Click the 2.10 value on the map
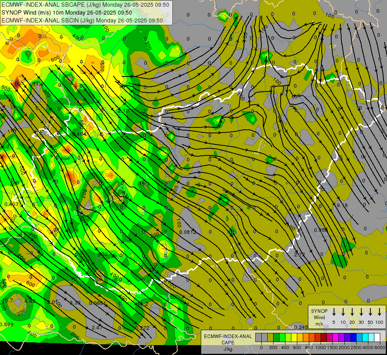Screen dimensions: 387x355 click(x=123, y=111)
